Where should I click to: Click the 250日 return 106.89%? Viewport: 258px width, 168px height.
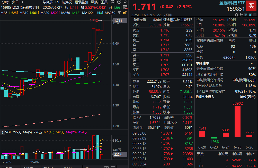[x=249, y=25]
